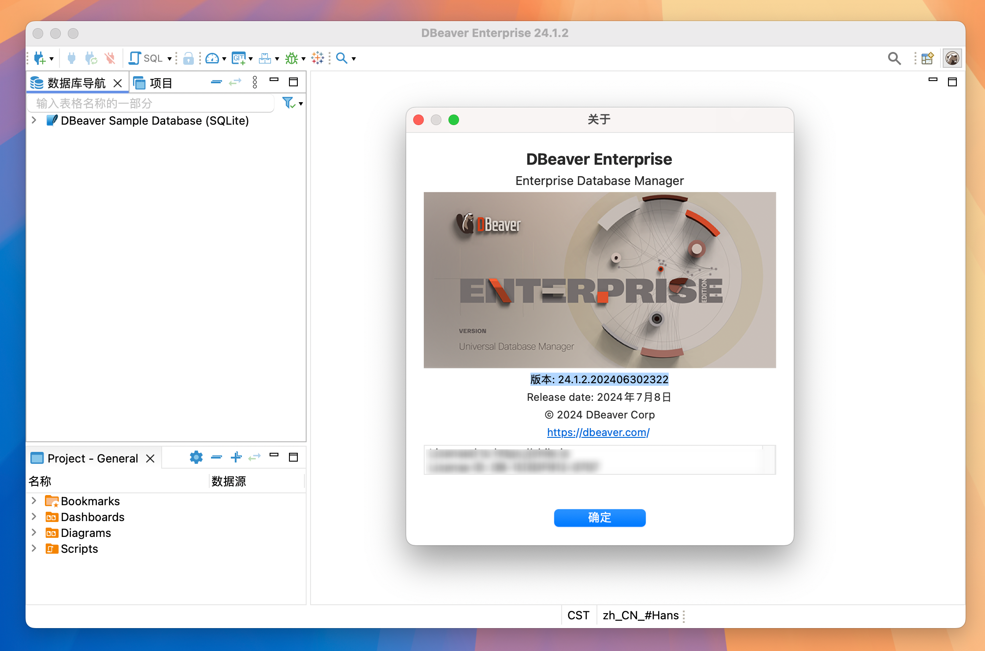The height and width of the screenshot is (651, 985).
Task: Expand the Diagrams folder
Action: (34, 533)
